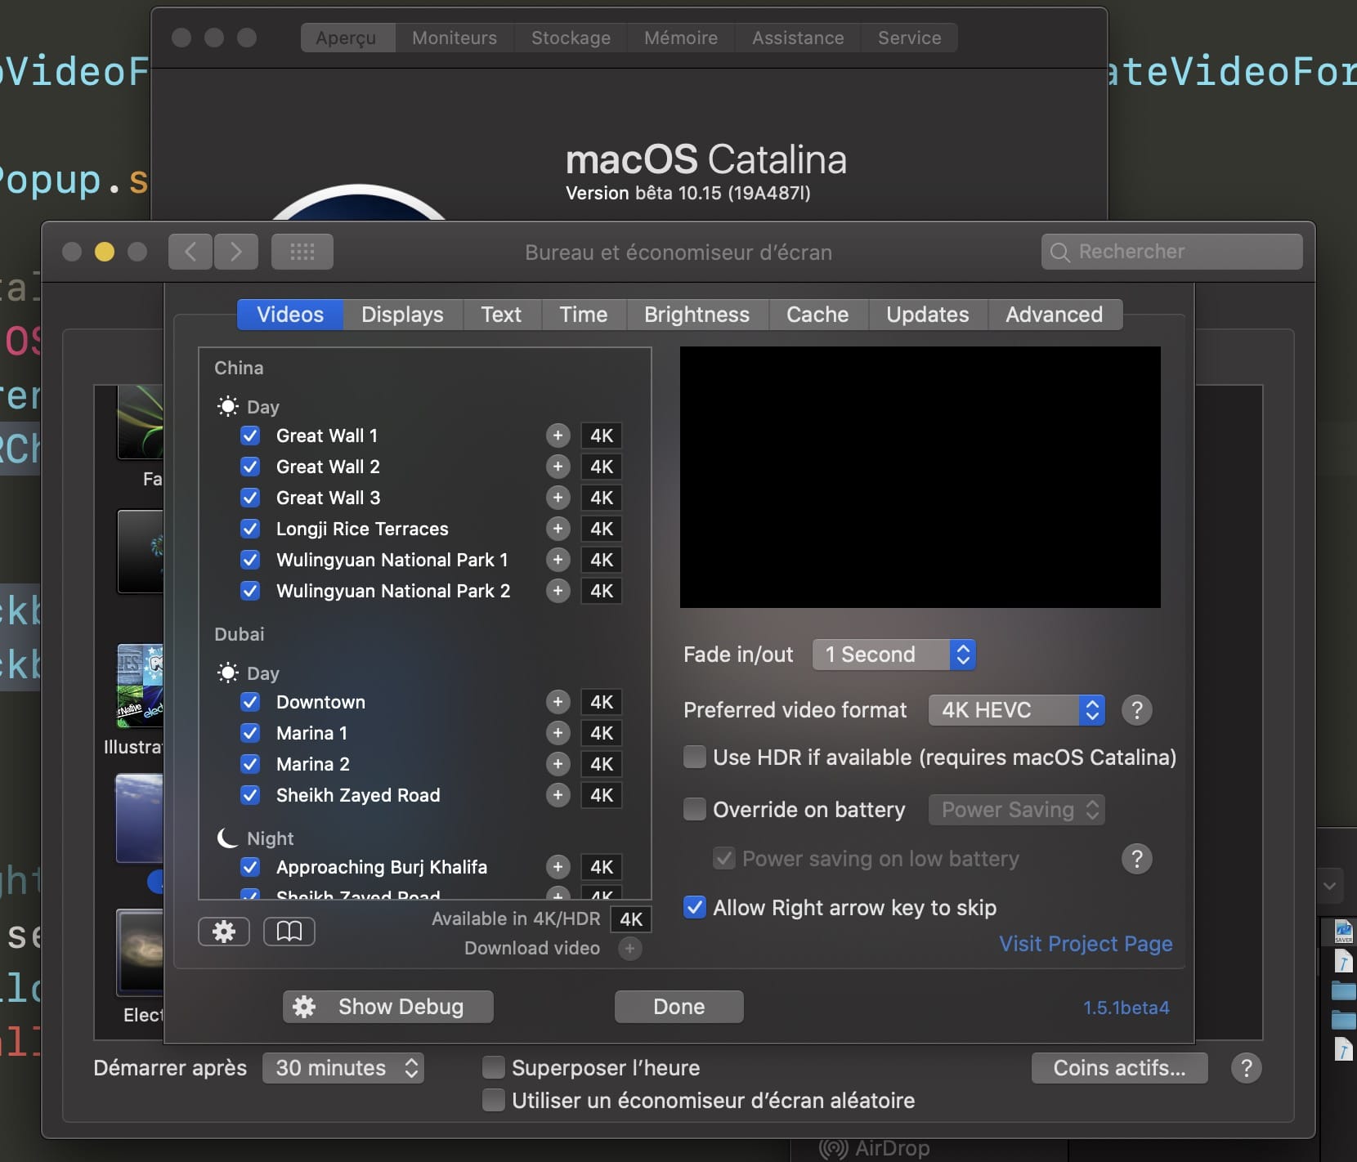Click the 4K badge for Longji Rice Terraces
This screenshot has width=1357, height=1162.
tap(602, 529)
